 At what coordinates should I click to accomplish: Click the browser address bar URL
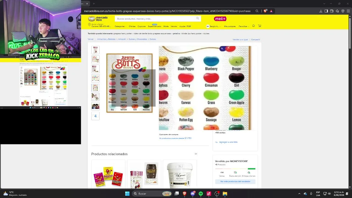[167, 11]
